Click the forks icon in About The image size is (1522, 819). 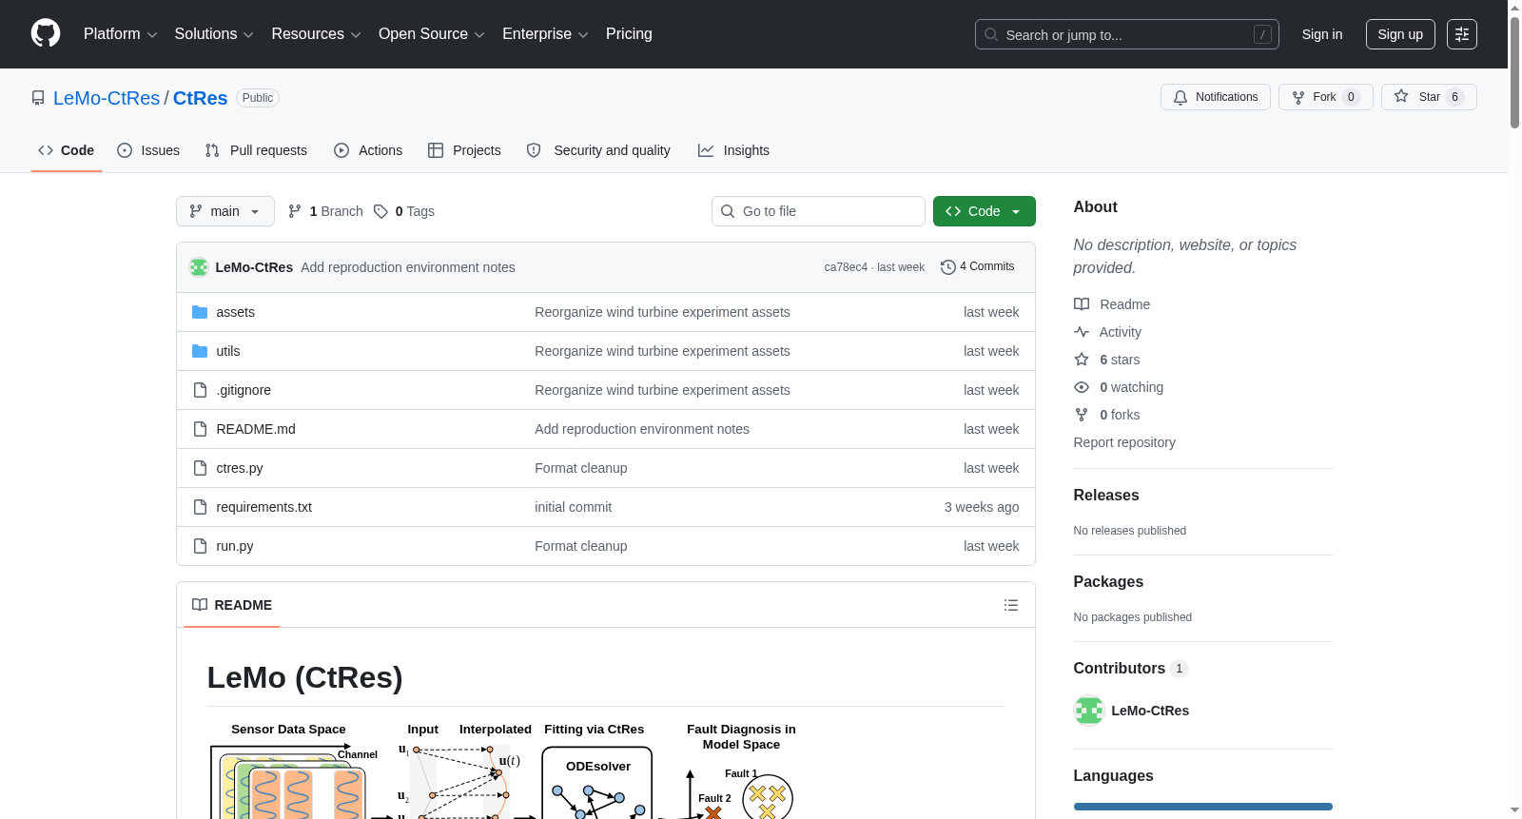point(1082,415)
